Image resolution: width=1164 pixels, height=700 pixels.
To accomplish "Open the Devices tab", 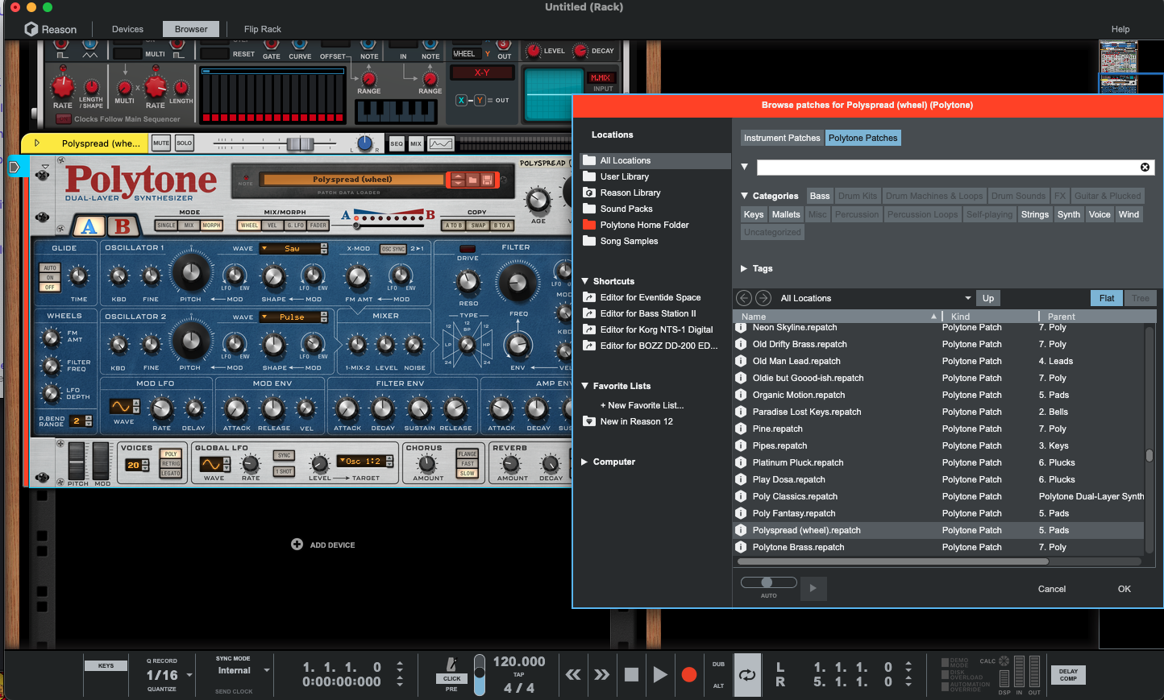I will pos(127,29).
